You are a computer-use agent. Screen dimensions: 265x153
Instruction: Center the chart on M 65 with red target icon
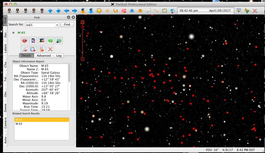[x=25, y=40]
